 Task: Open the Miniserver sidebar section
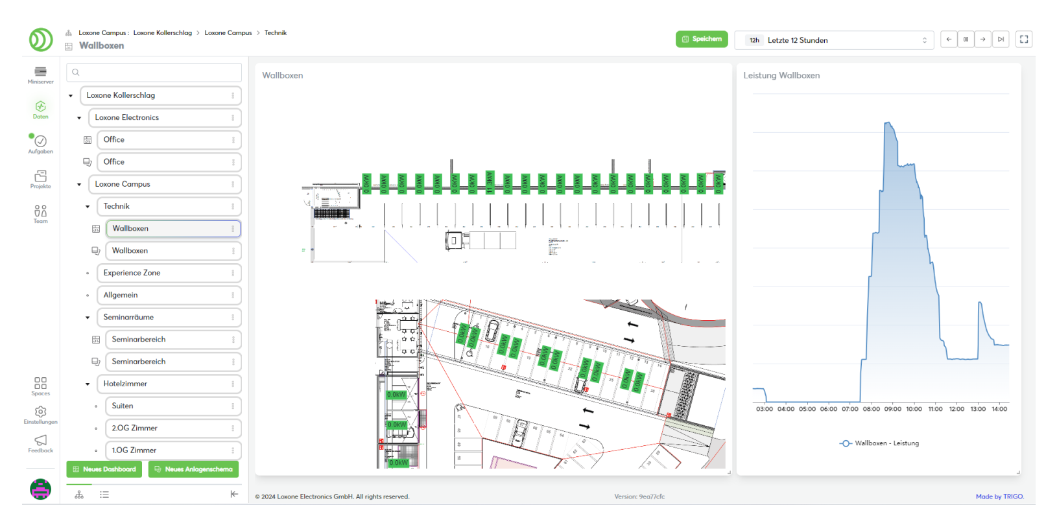[40, 75]
